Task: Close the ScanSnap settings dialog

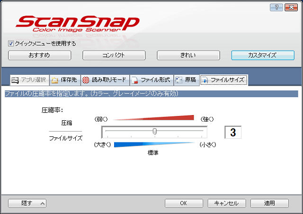Action: click(291, 8)
